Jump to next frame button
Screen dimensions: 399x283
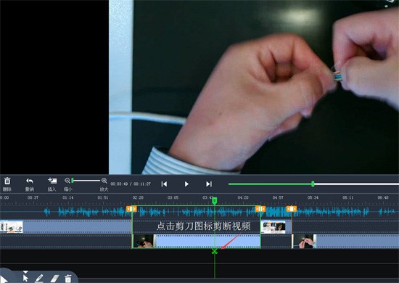point(209,184)
